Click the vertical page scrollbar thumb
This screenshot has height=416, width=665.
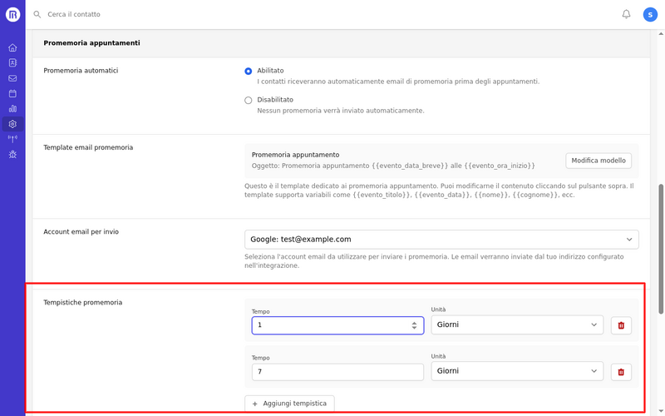tap(661, 249)
